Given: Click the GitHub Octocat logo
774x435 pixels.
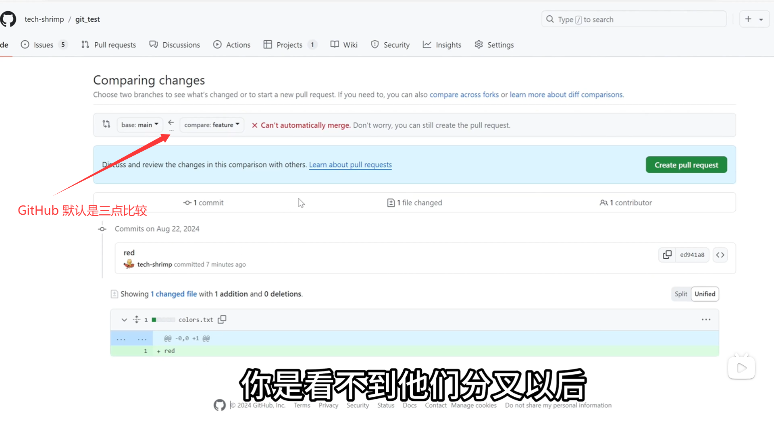Looking at the screenshot, I should point(8,19).
